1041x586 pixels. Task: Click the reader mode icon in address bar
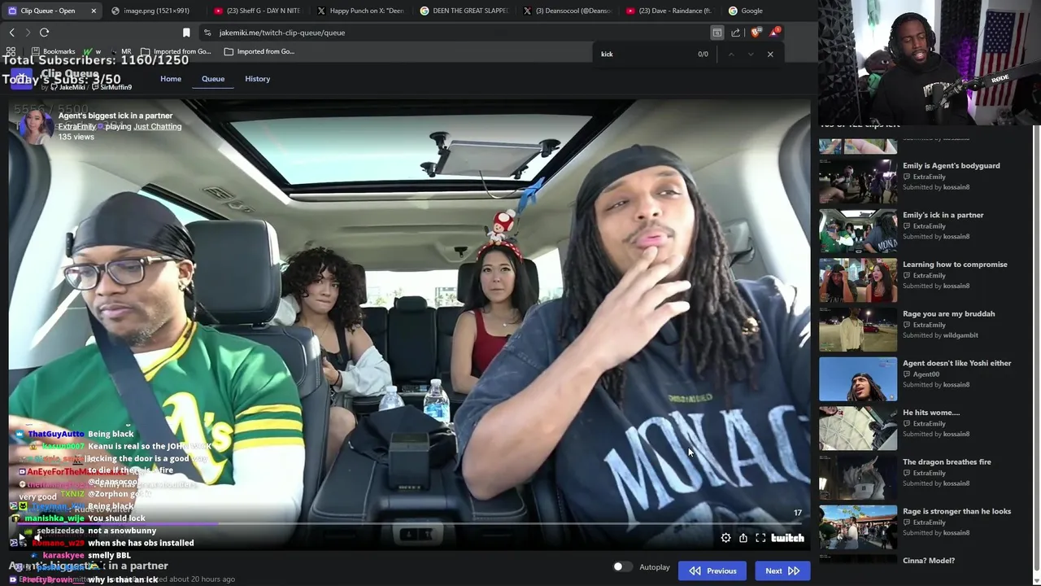717,33
